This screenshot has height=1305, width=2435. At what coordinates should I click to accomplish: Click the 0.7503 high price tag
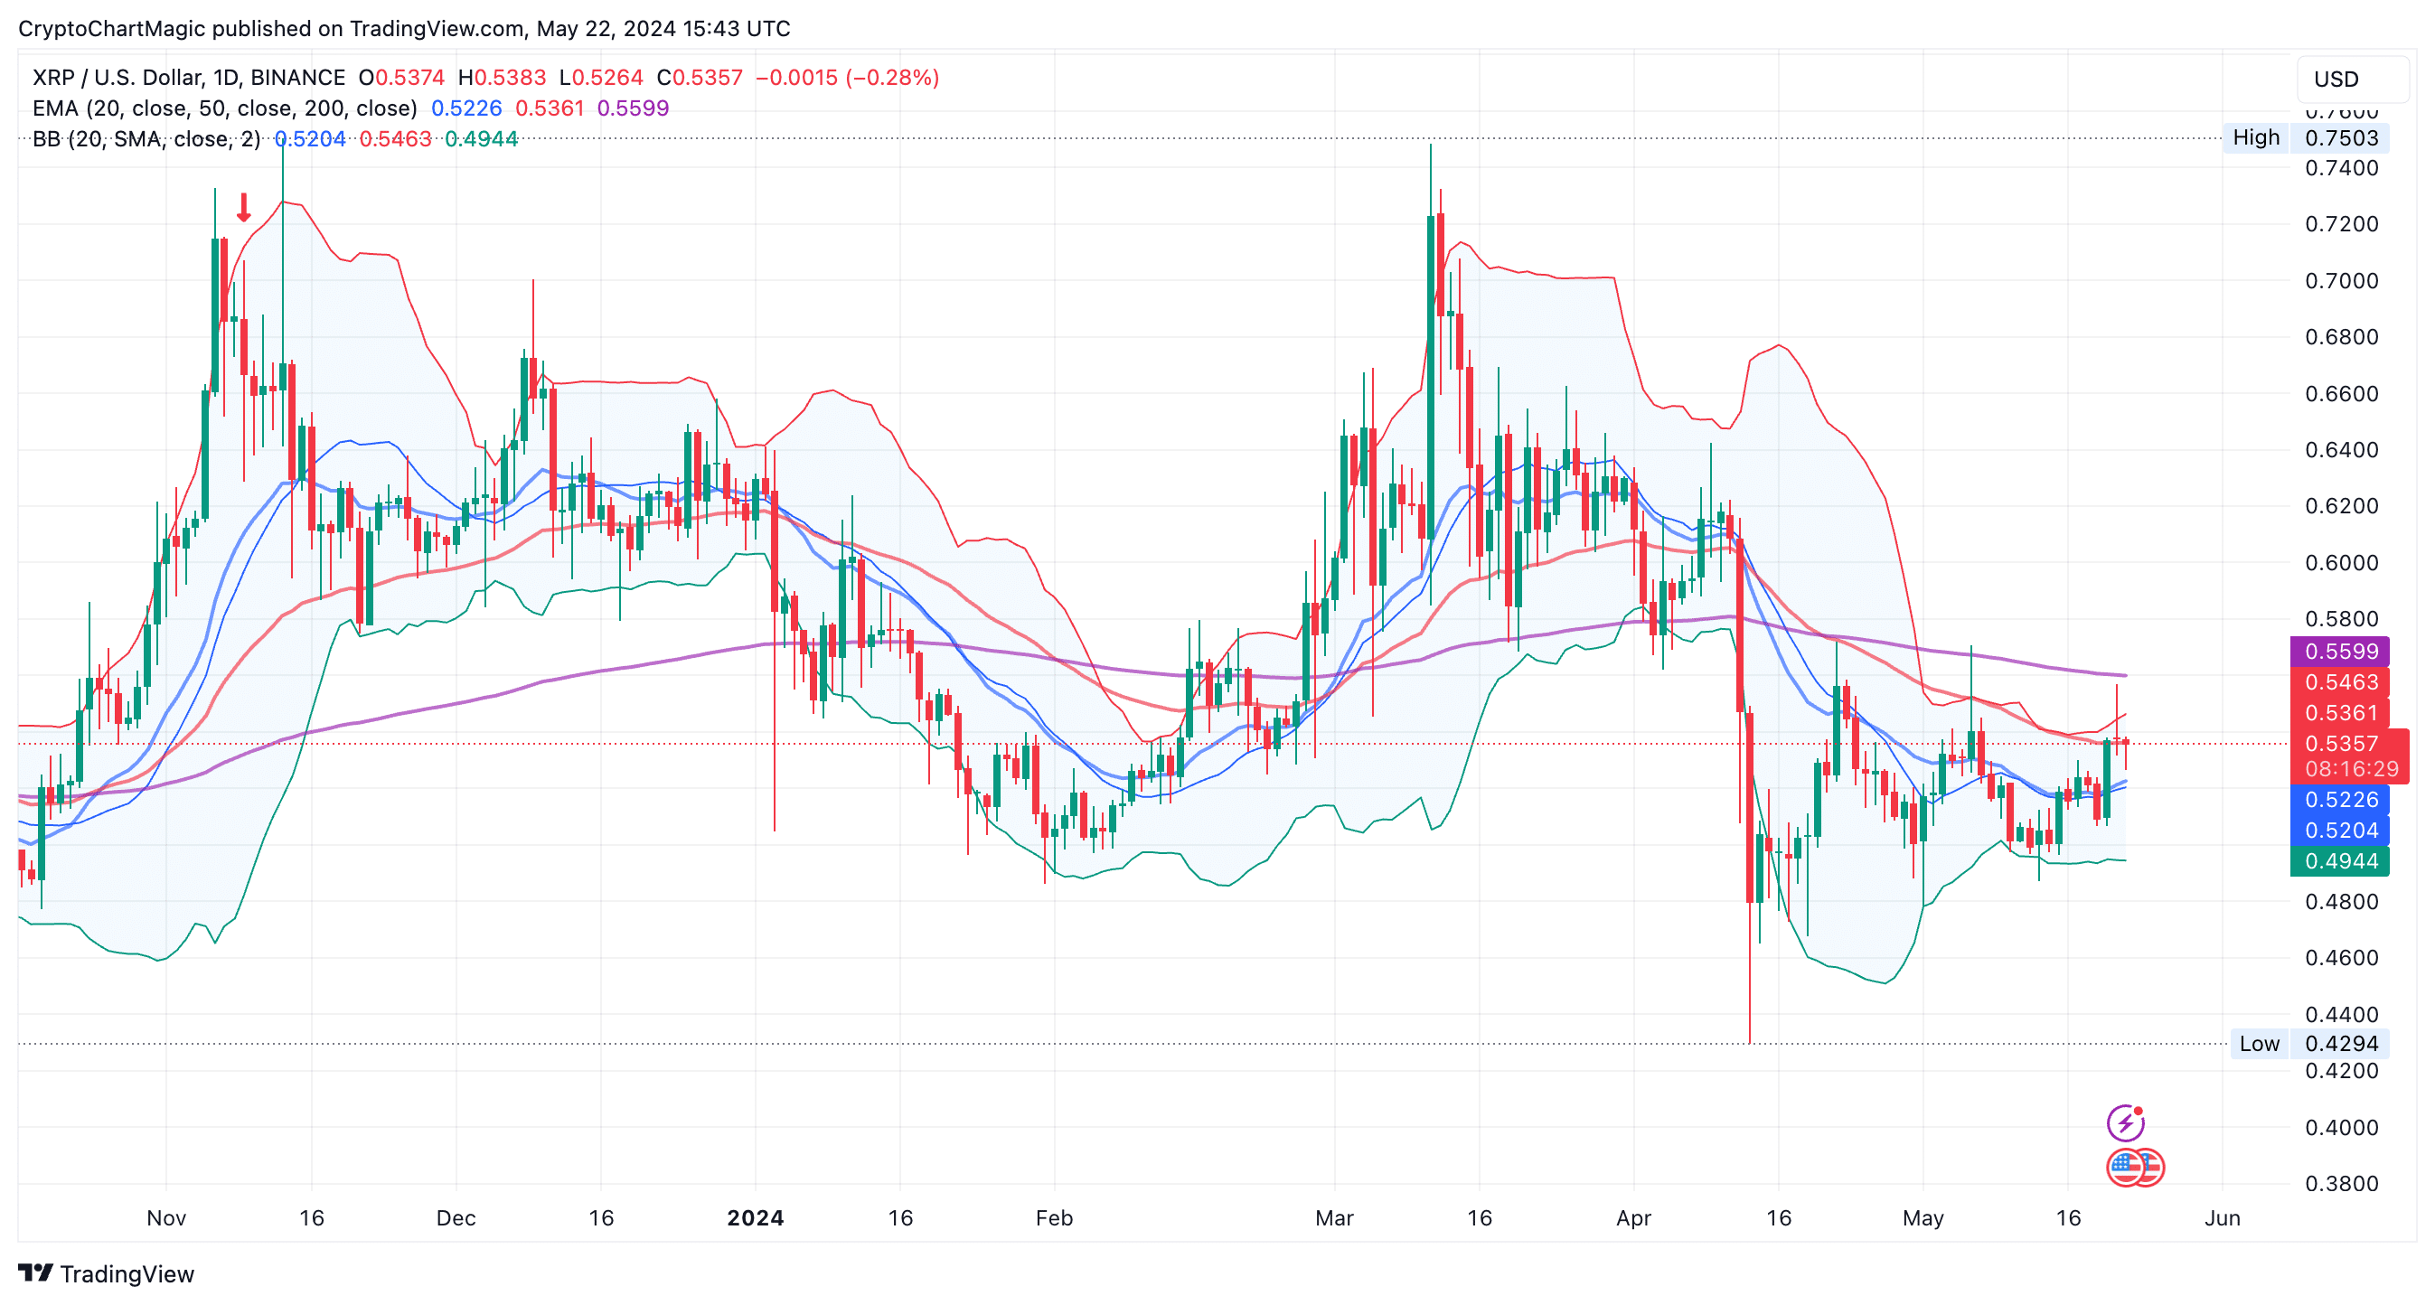[2340, 138]
